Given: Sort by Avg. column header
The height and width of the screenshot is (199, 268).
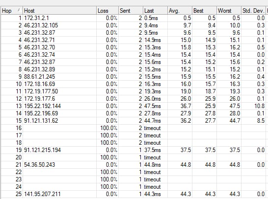Looking at the screenshot, I should coord(180,11).
